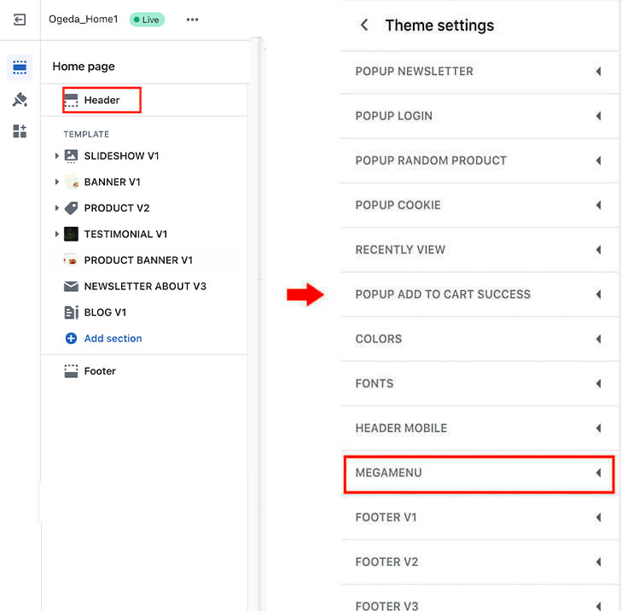
Task: Select the NEWSLETTER ABOUT V3 section
Action: click(x=145, y=287)
